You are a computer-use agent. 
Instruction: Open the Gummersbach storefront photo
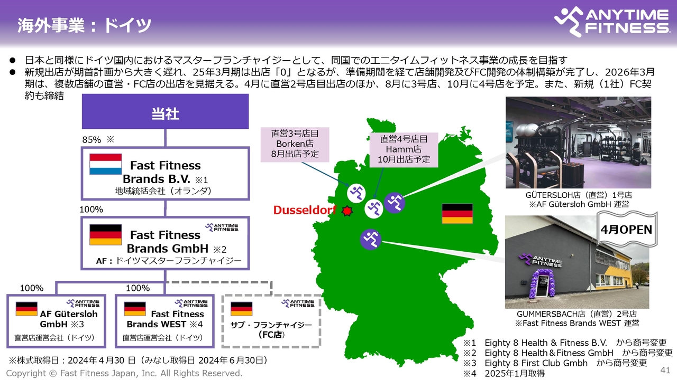577,262
